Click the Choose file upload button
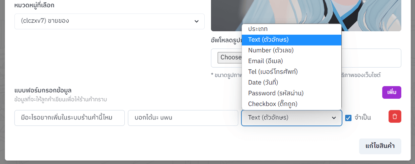The height and width of the screenshot is (164, 415). (230, 57)
